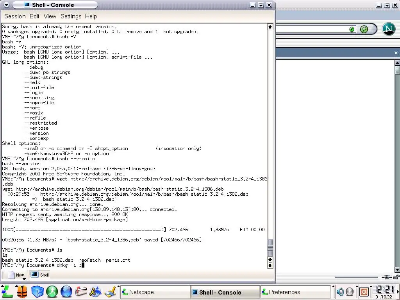Screen dimensions: 400x300
Task: Click Netscape page scrollbar up arrow
Action: (397, 62)
